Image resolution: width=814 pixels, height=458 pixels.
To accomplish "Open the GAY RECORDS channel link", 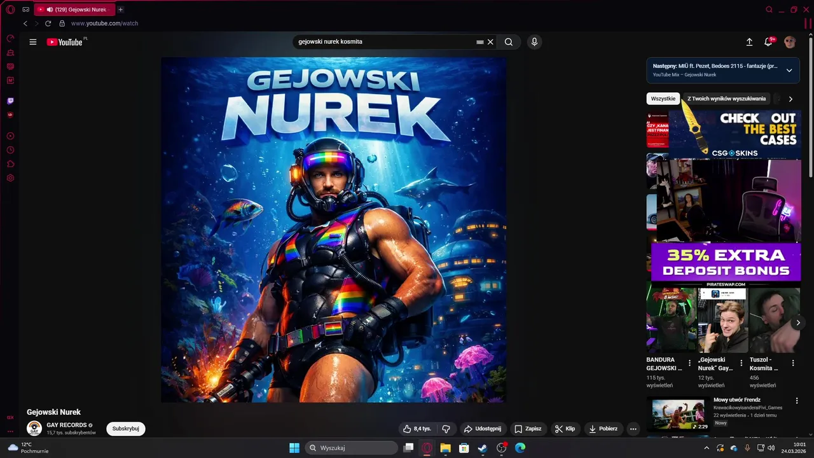I will click(x=67, y=425).
